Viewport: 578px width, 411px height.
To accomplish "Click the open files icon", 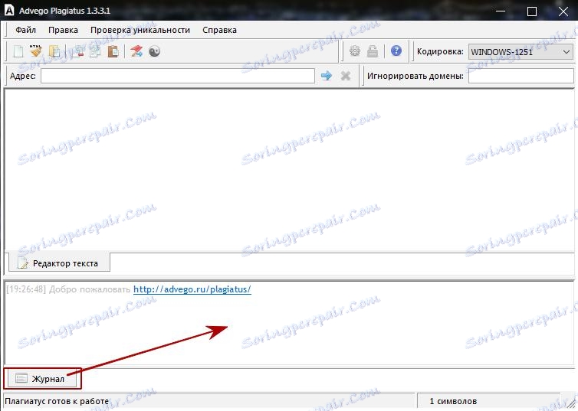I will point(54,51).
